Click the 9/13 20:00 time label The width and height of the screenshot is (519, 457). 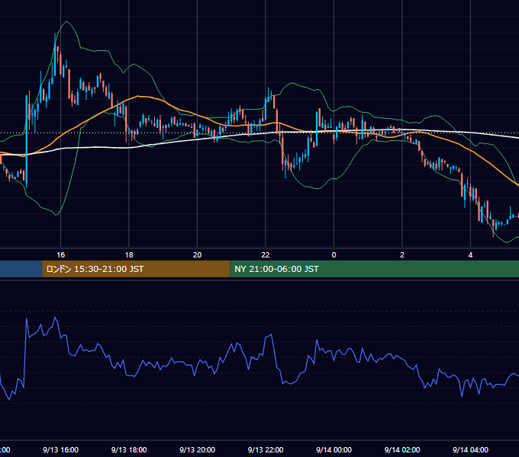[197, 449]
